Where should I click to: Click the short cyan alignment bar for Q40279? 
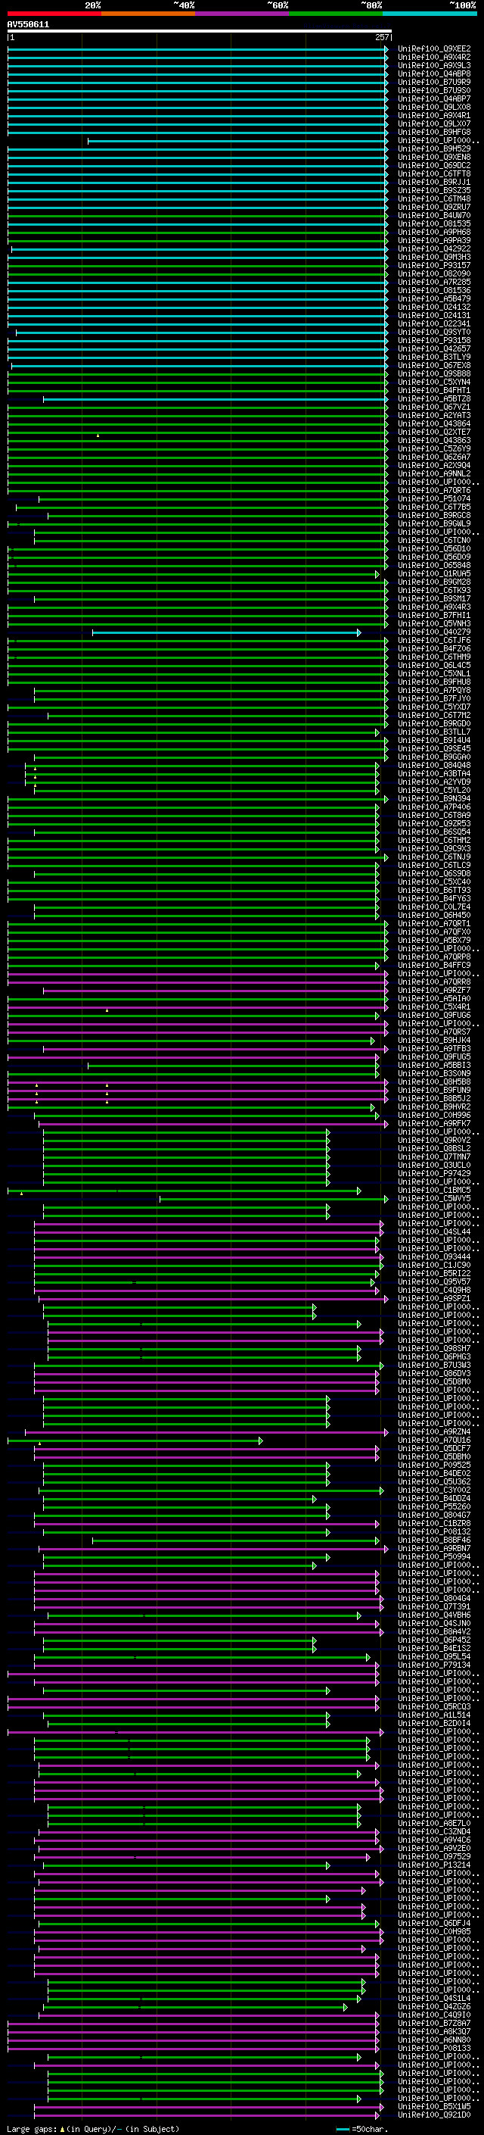tap(226, 632)
